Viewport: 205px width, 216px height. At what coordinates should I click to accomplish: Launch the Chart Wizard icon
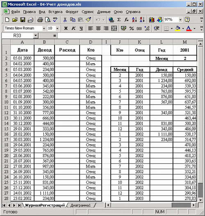click(x=152, y=20)
